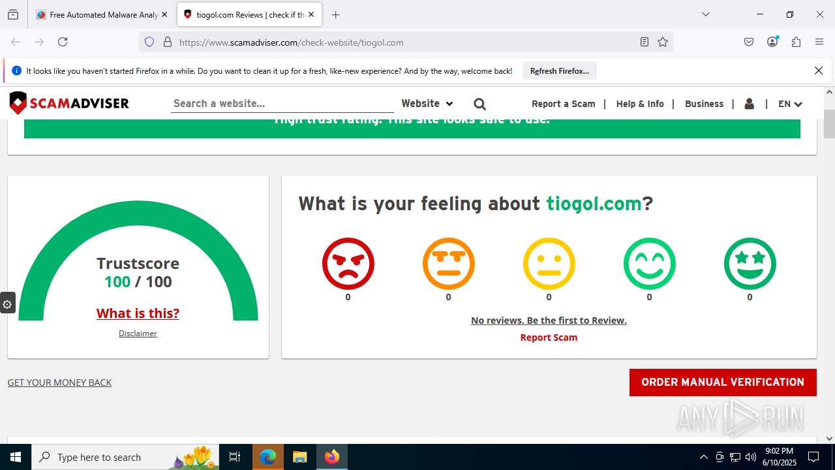Open the Firefox View icon
The image size is (835, 470).
[13, 14]
